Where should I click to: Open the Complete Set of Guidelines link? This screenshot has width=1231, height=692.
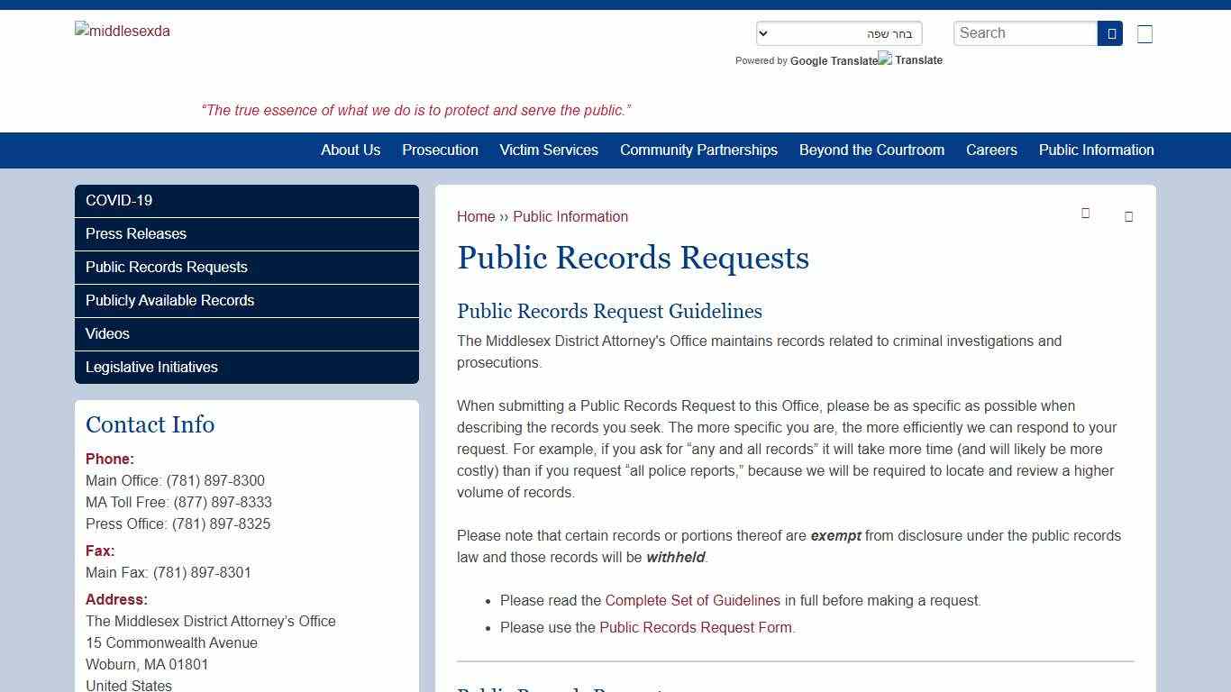tap(693, 600)
